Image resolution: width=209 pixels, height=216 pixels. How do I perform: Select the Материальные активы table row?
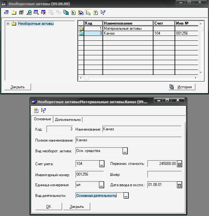(138, 28)
